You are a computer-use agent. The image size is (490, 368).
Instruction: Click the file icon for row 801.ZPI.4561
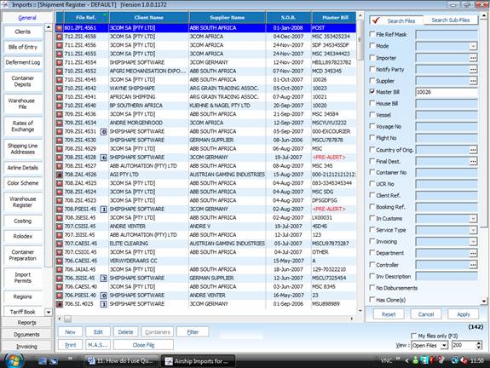[x=60, y=28]
